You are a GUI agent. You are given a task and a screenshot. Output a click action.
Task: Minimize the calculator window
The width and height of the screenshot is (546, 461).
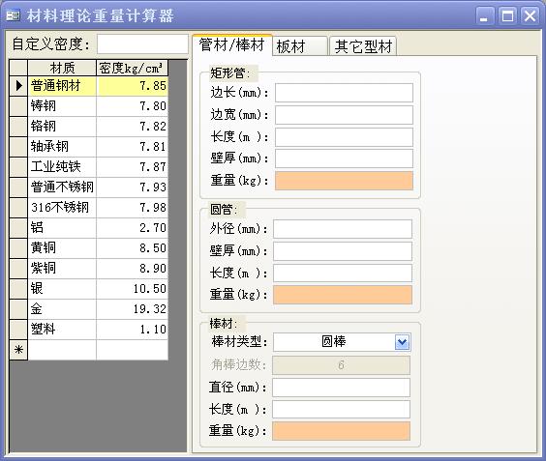click(484, 15)
